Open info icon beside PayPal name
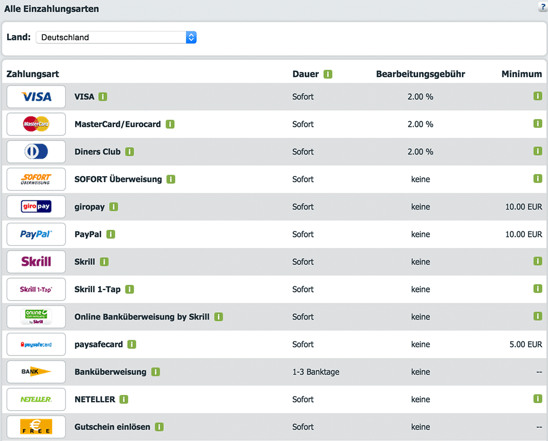The height and width of the screenshot is (441, 548). click(111, 234)
